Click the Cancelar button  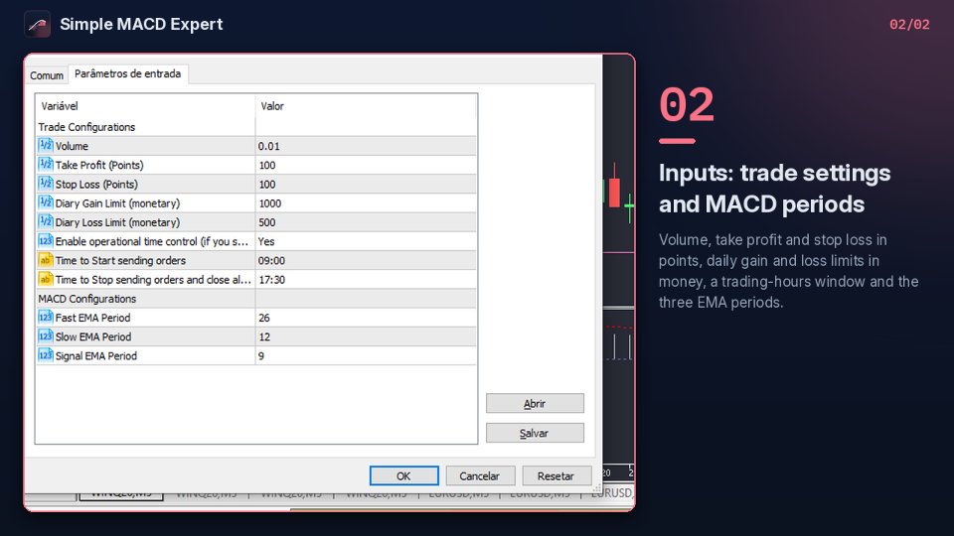point(480,475)
